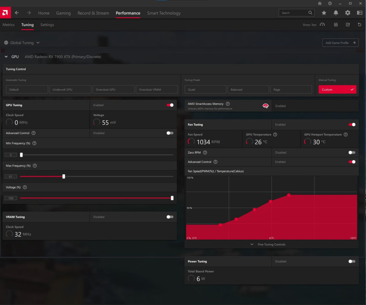Click the export profile icon
366x305 pixels.
pyautogui.click(x=348, y=25)
